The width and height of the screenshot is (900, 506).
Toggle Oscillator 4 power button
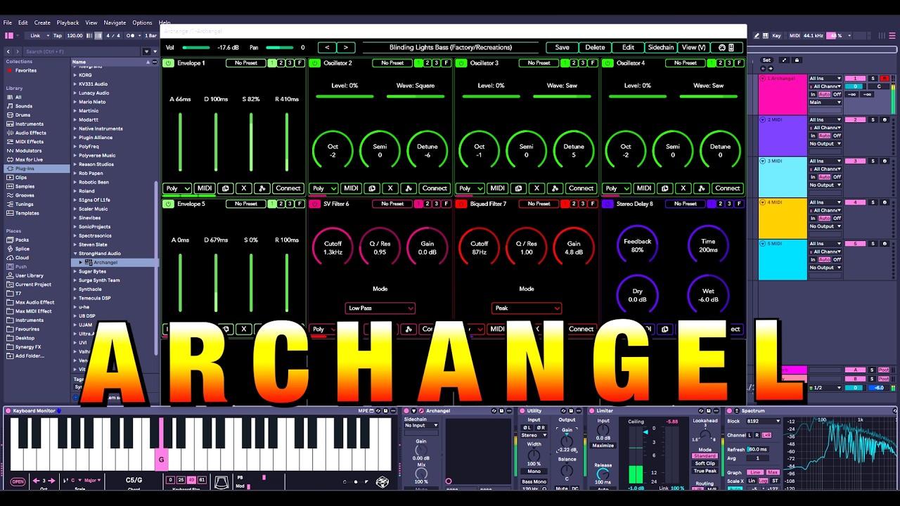[x=608, y=63]
